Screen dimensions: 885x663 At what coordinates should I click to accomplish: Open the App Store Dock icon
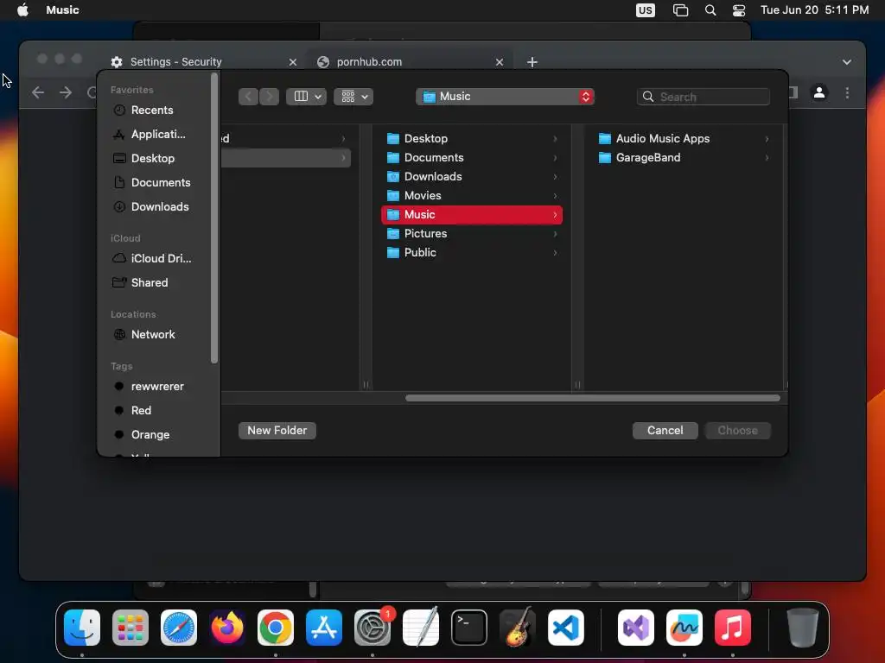tap(324, 628)
